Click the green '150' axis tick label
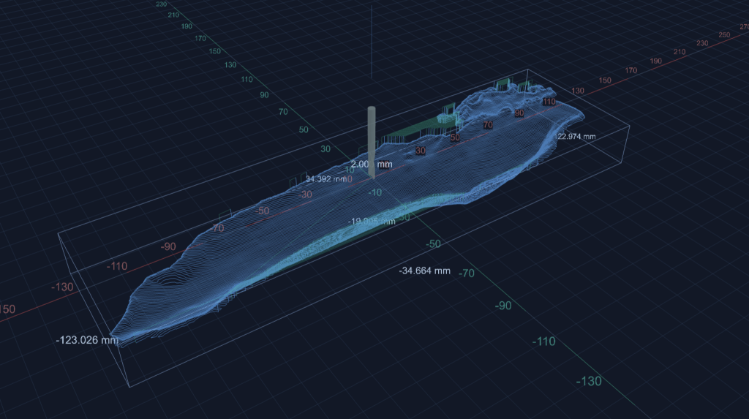The height and width of the screenshot is (419, 749). 215,51
